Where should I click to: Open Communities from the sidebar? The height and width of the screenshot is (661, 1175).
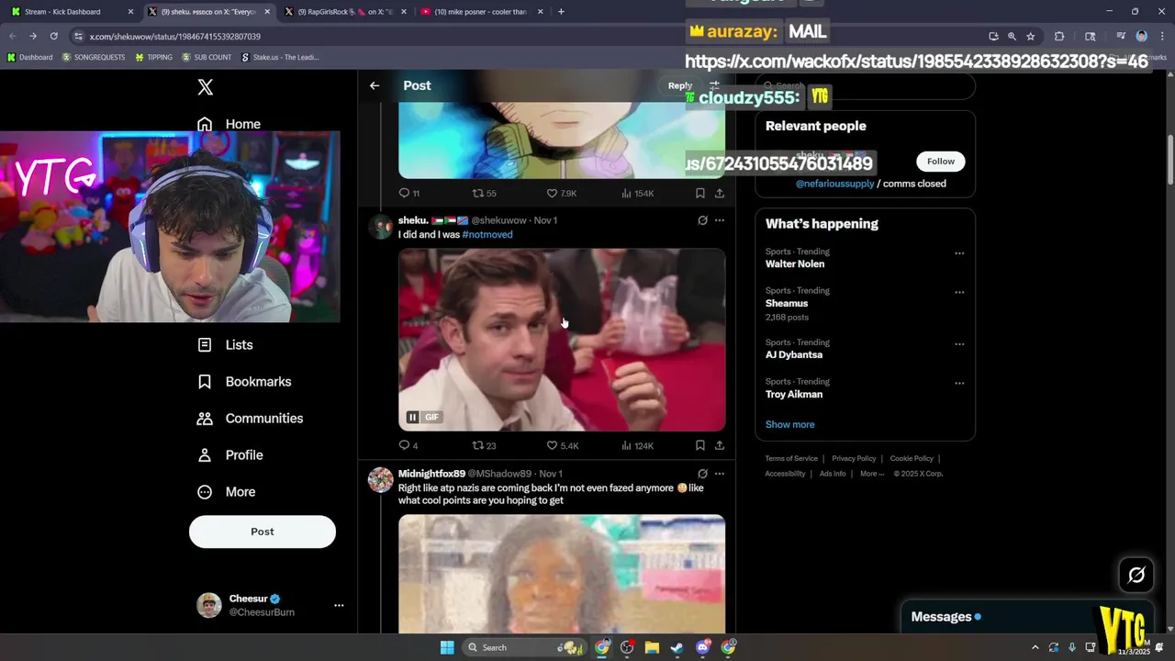click(251, 418)
